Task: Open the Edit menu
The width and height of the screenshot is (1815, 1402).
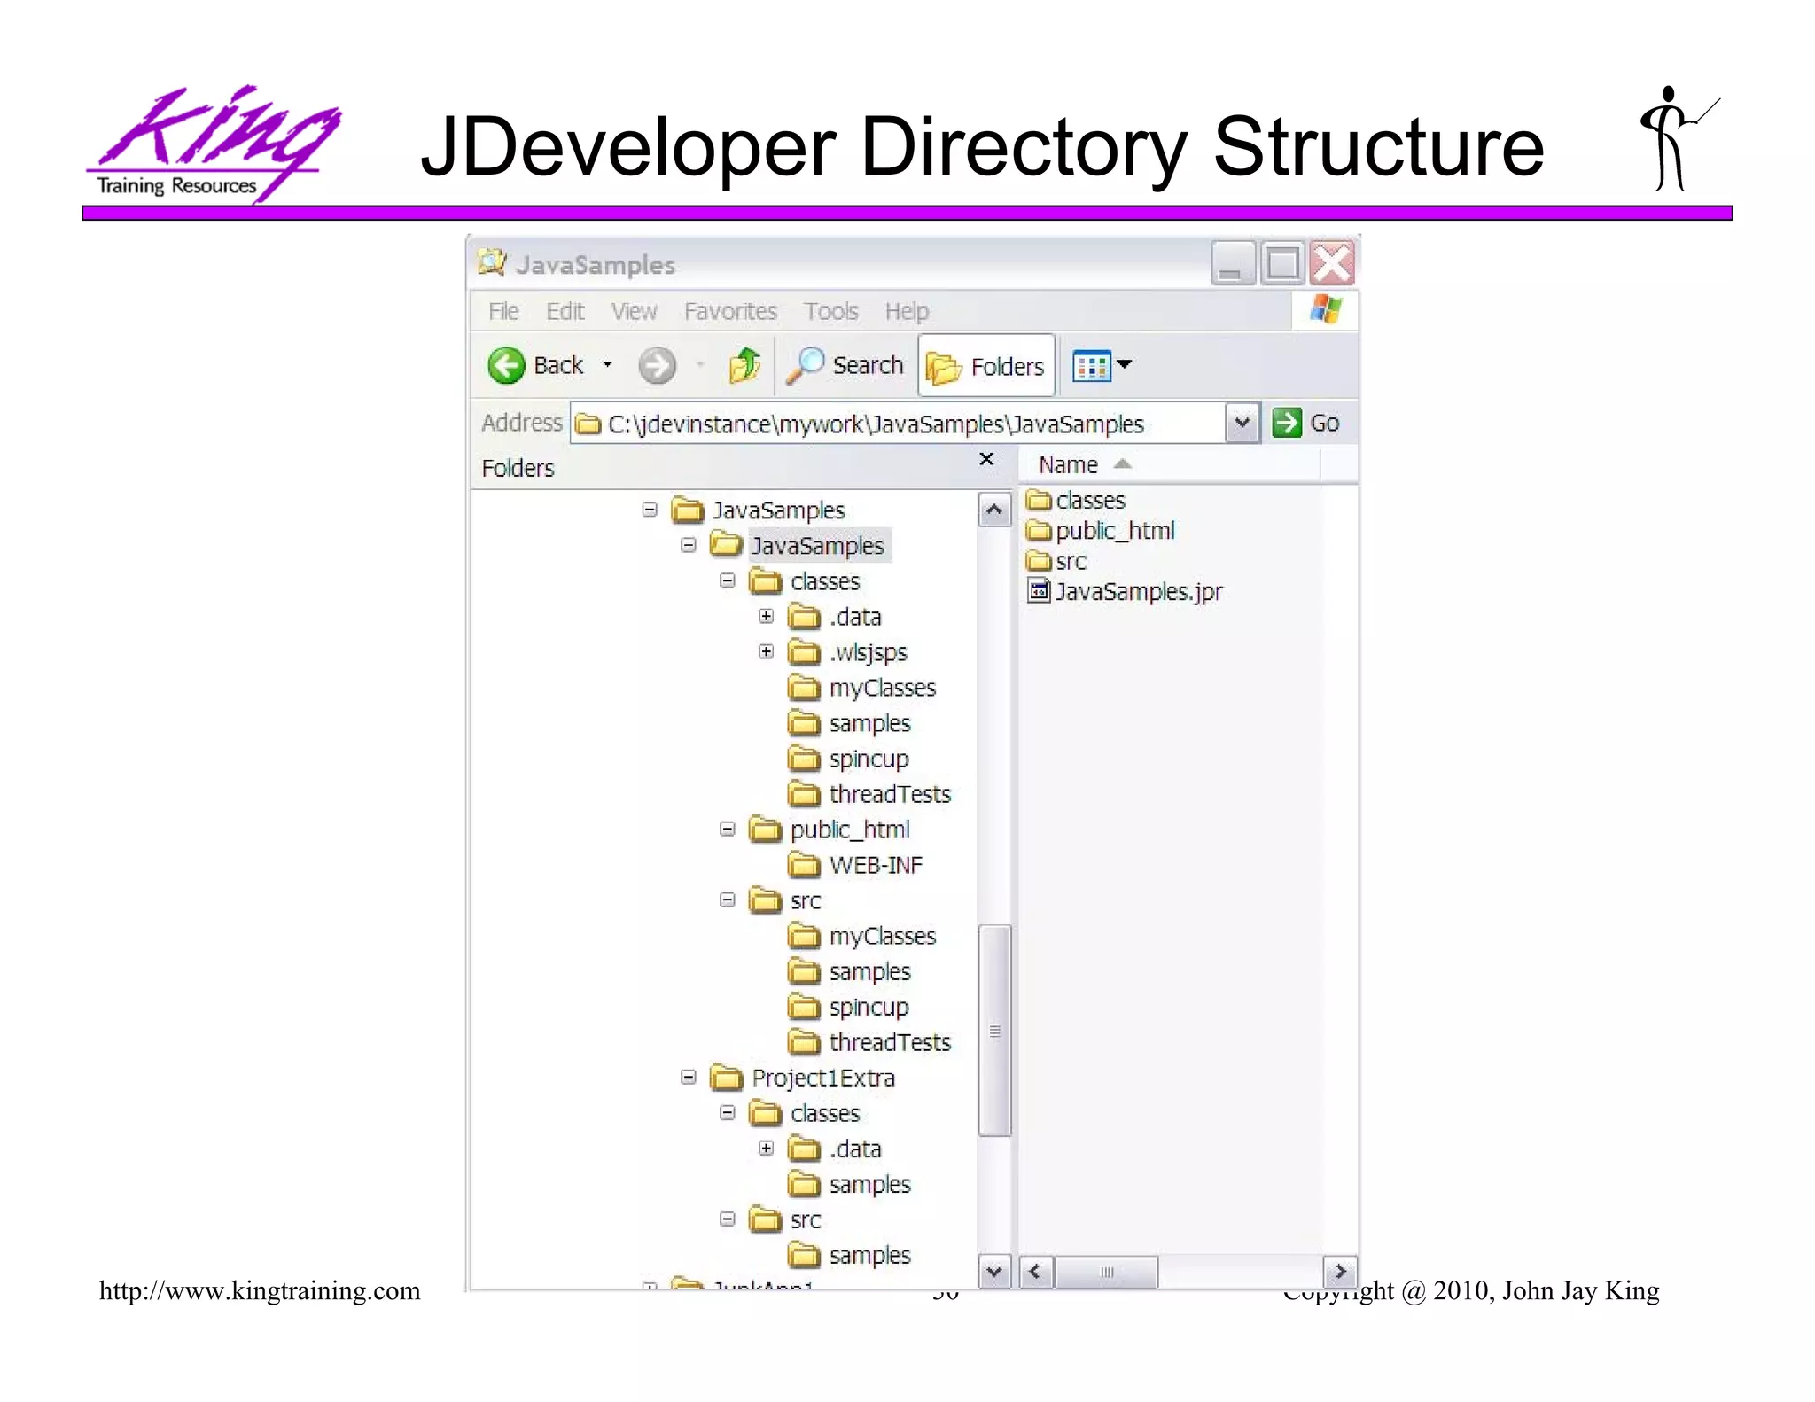Action: tap(565, 312)
